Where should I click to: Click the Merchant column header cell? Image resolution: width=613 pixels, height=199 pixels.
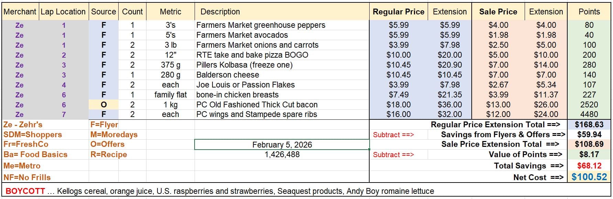(20, 12)
